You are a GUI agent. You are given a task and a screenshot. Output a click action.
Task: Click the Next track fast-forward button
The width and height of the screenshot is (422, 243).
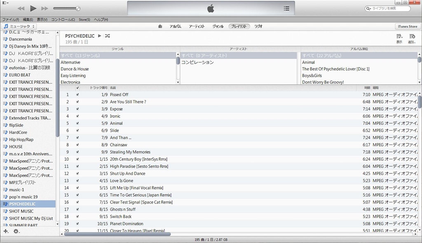click(x=45, y=9)
